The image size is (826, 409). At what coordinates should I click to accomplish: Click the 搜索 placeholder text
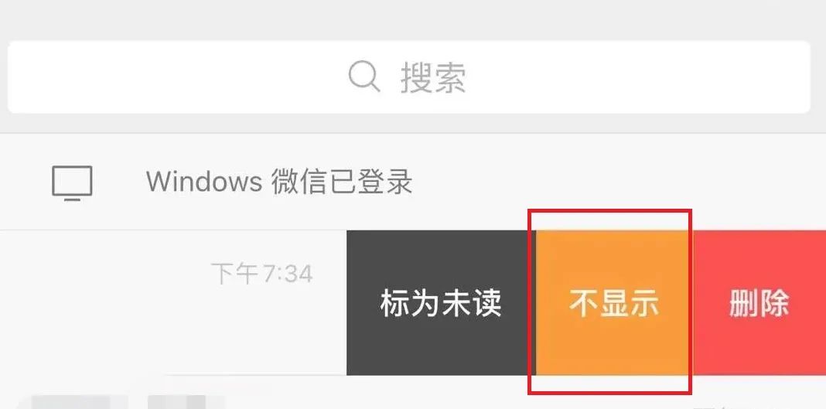pyautogui.click(x=433, y=77)
